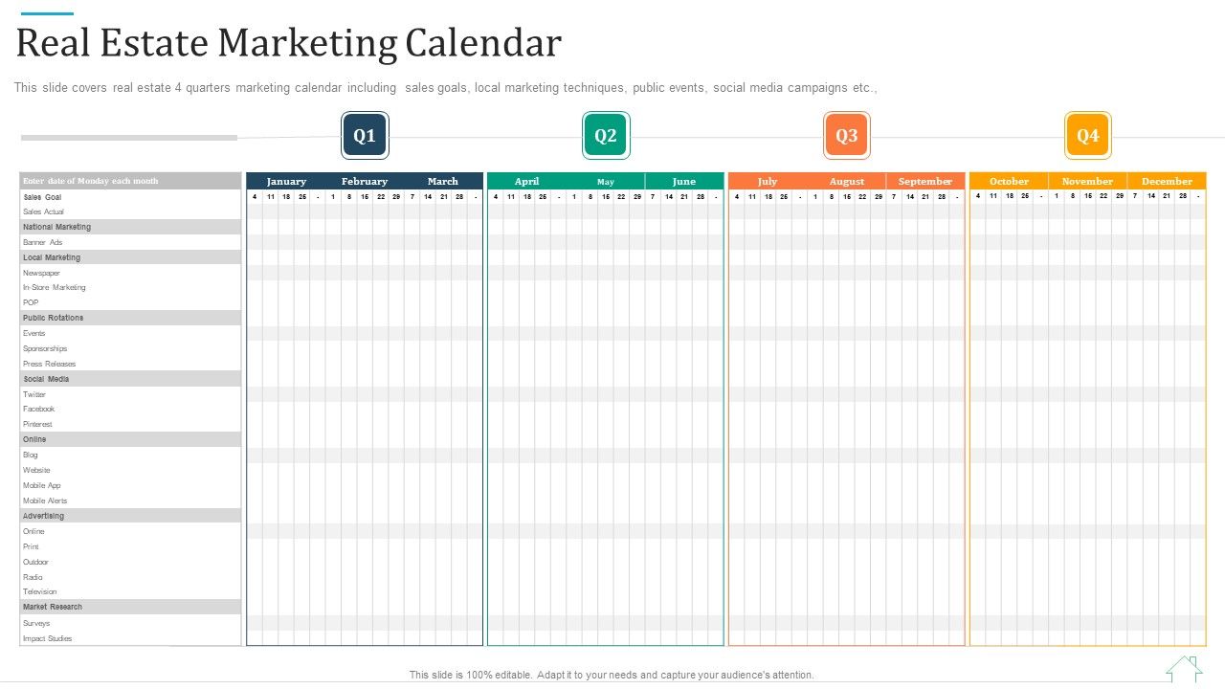Click the August month header
The image size is (1225, 689).
(846, 181)
